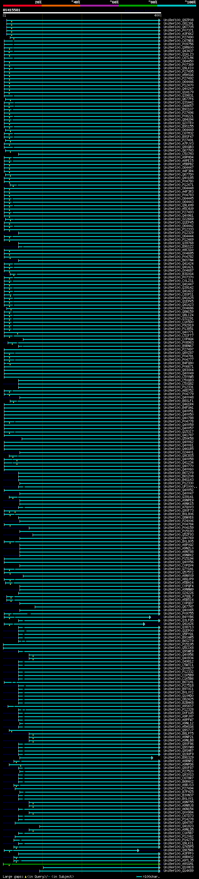This screenshot has width=199, height=879.
Task: Select the UniRef100_Q1KLZ3 label
Action: (x=178, y=54)
